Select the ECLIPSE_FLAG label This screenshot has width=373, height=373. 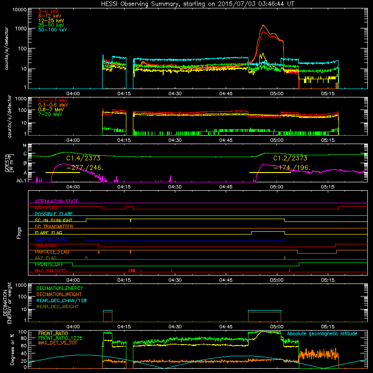(51, 239)
